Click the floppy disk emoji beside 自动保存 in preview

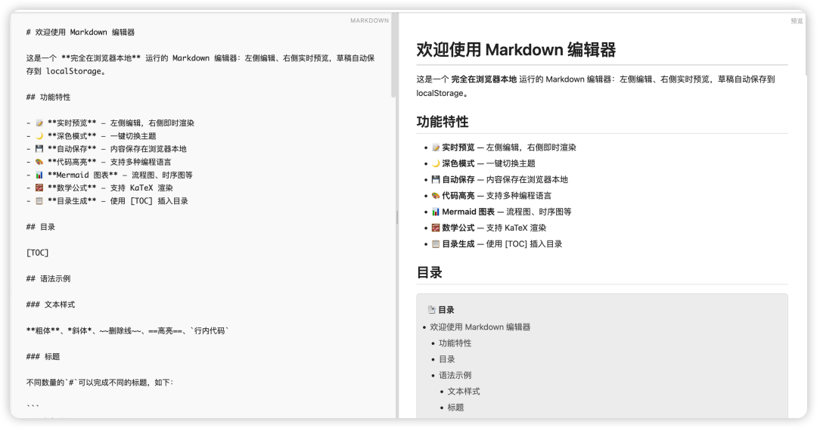click(x=436, y=180)
